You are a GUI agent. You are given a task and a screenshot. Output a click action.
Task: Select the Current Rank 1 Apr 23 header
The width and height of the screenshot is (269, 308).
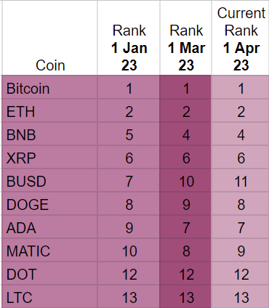point(241,38)
